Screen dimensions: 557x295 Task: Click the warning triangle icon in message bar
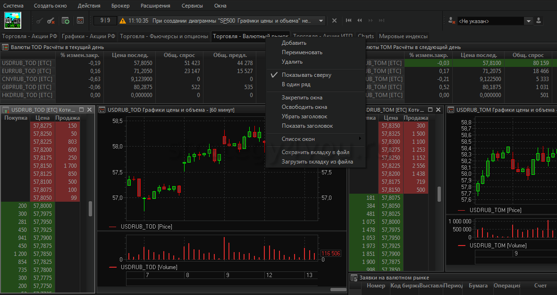click(122, 21)
